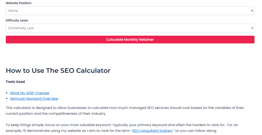Open the Difficulty Level dropdown
262x135 pixels.
pos(130,28)
